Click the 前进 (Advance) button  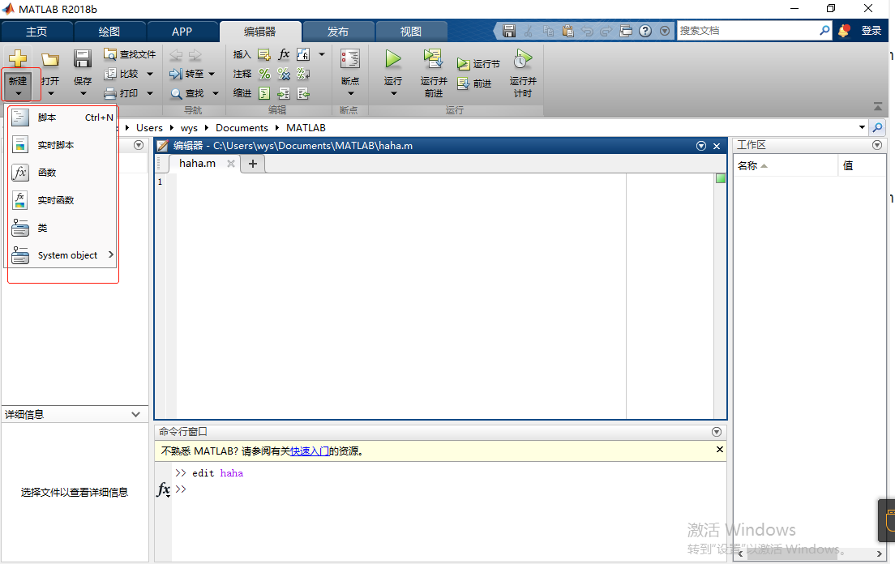click(475, 83)
